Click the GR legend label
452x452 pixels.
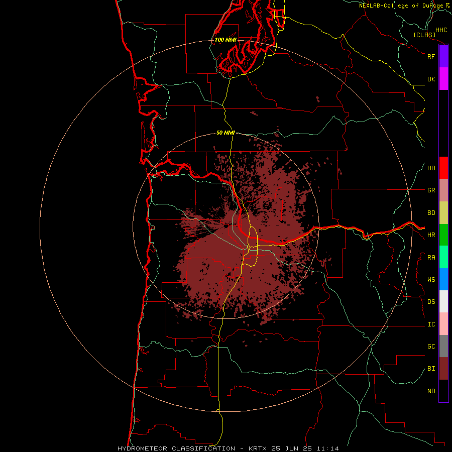coord(431,190)
